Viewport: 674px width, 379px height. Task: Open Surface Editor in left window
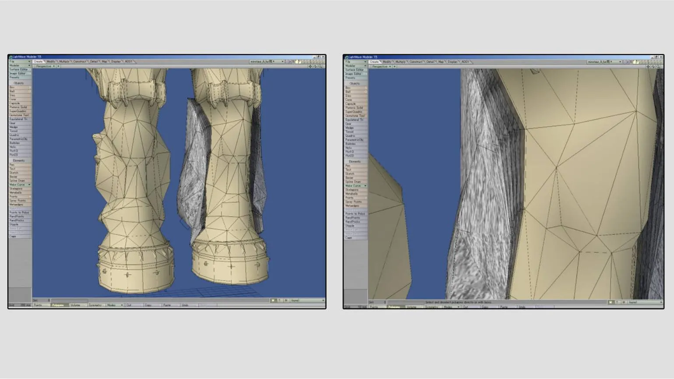(19, 70)
